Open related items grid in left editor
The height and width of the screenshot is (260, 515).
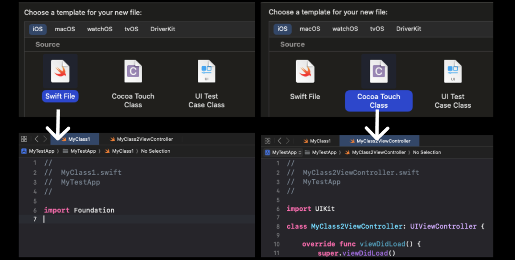coord(24,139)
